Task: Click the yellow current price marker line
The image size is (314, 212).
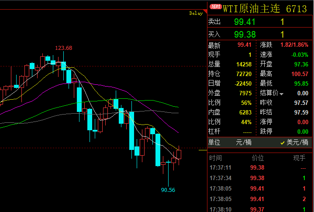Action: point(203,150)
